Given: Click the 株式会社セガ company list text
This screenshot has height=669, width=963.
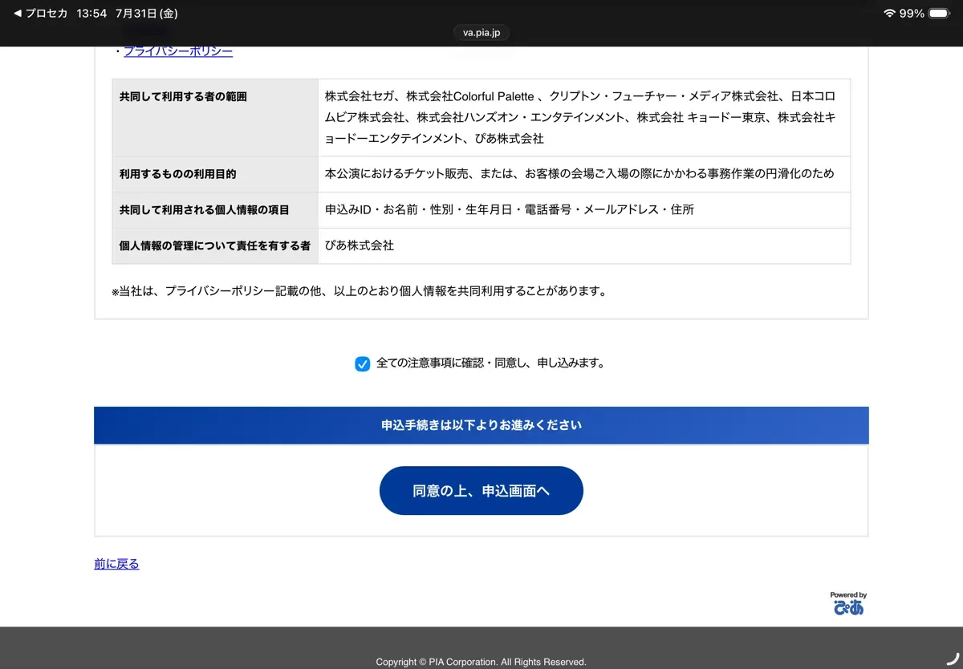Looking at the screenshot, I should click(580, 117).
